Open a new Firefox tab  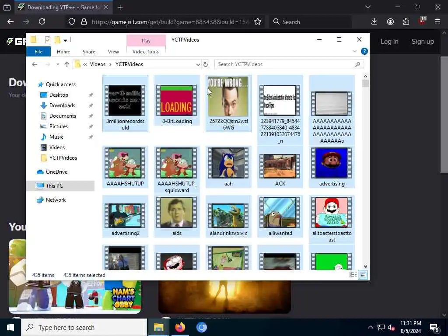click(x=120, y=7)
